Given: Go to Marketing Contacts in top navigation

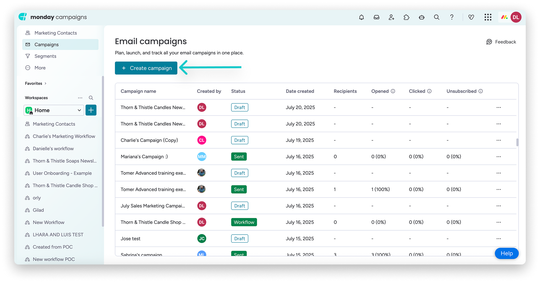Looking at the screenshot, I should 60,33.
